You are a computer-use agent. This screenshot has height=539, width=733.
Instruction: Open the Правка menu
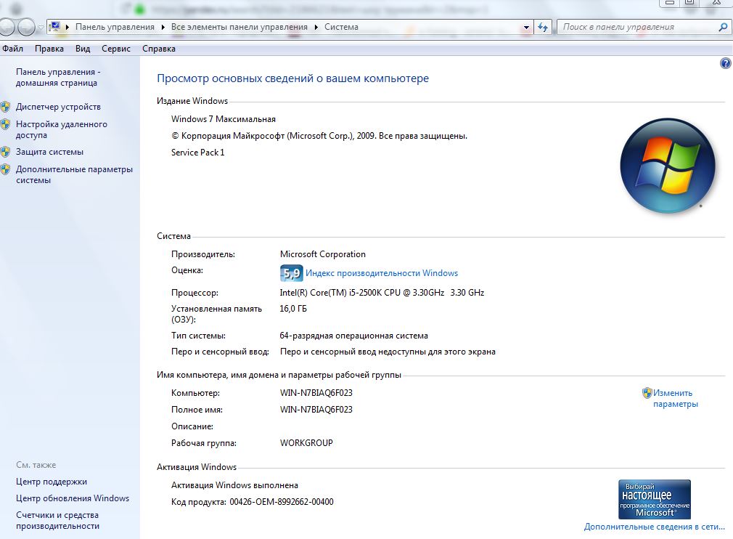[x=49, y=49]
